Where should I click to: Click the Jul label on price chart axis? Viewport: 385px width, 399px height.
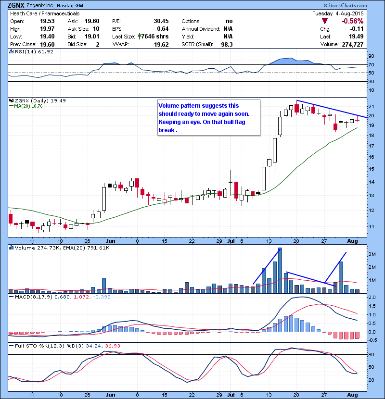pyautogui.click(x=231, y=241)
